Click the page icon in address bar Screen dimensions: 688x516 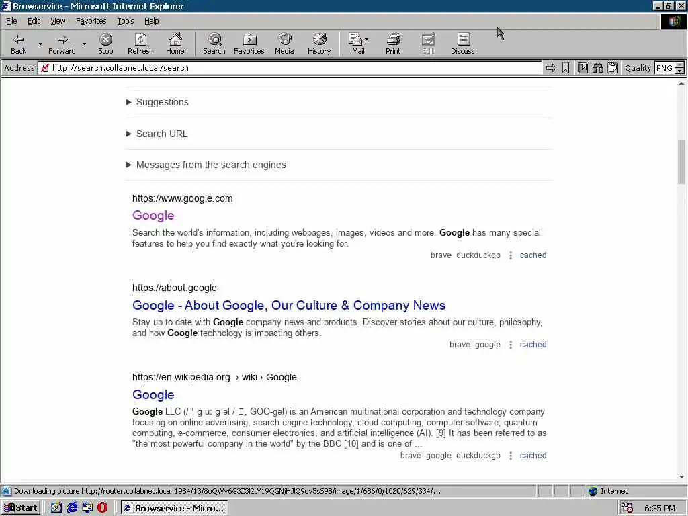click(x=44, y=68)
